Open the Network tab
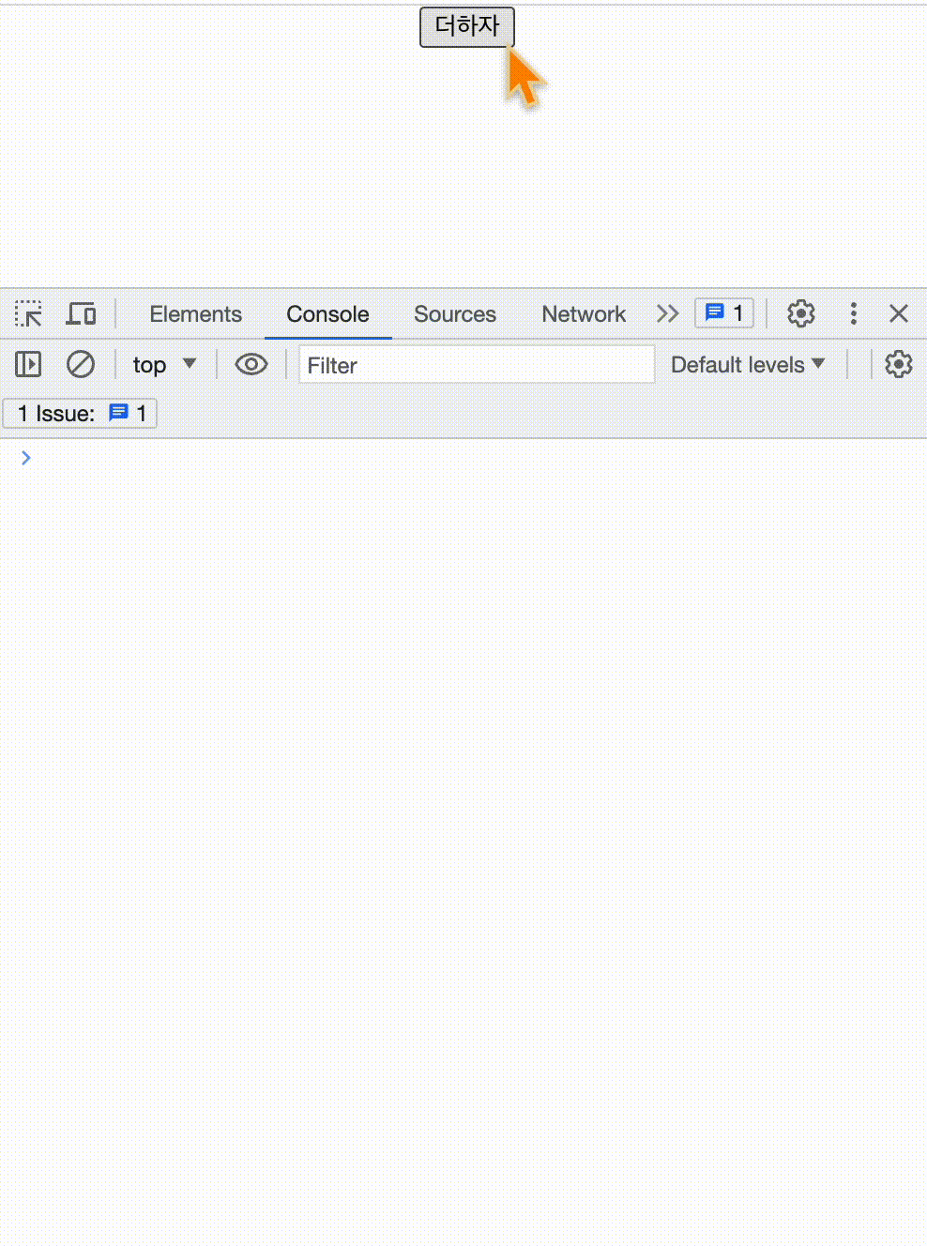 [584, 314]
